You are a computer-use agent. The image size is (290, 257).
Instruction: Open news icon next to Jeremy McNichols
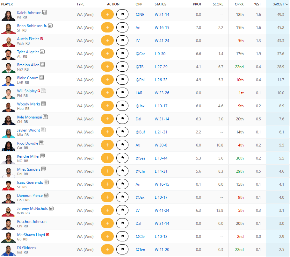tap(51, 208)
